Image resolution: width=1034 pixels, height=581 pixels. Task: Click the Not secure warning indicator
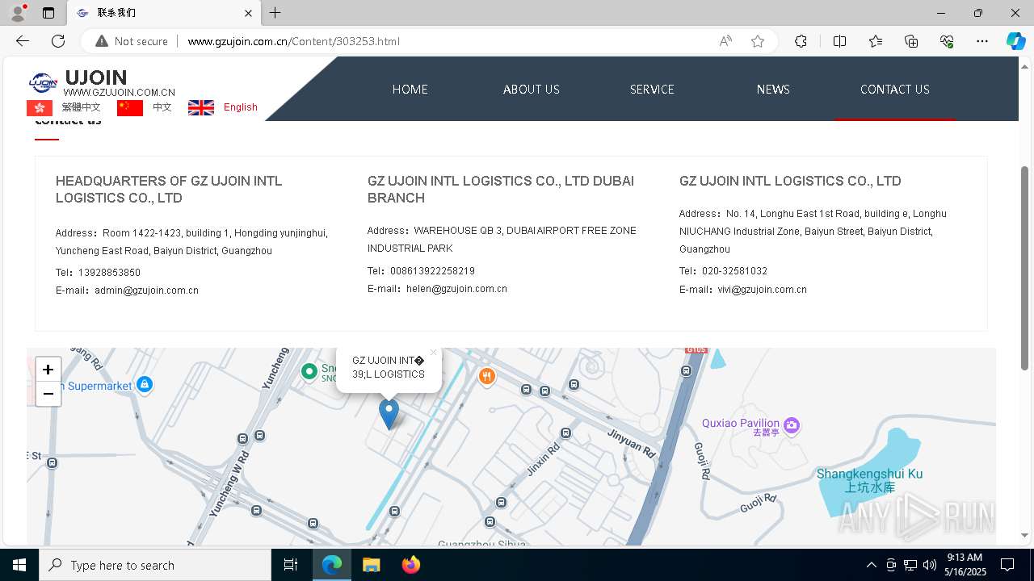click(132, 41)
